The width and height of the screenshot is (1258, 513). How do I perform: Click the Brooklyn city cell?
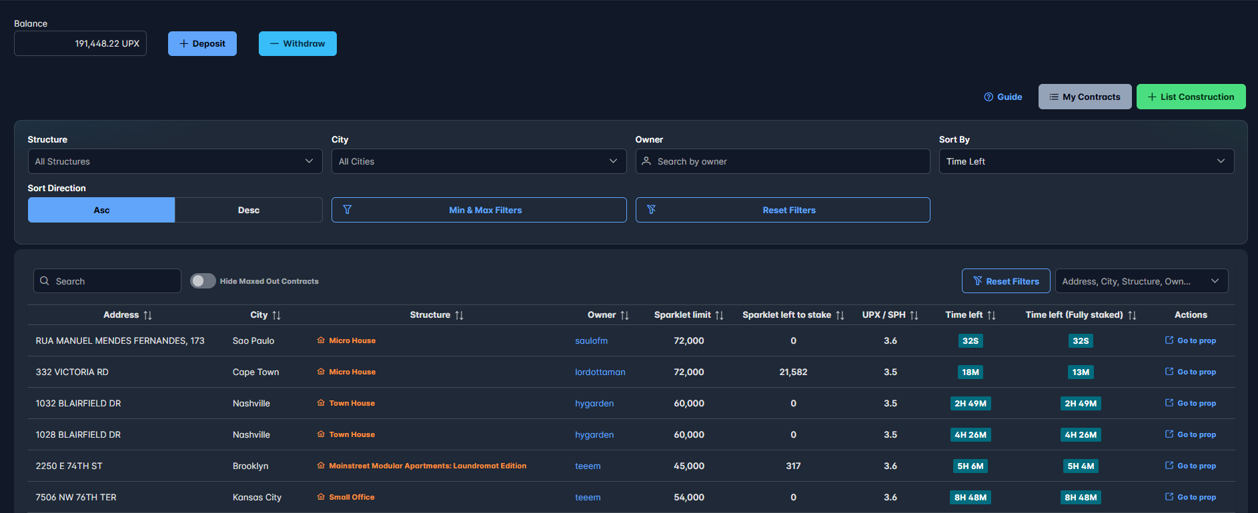[x=251, y=466]
